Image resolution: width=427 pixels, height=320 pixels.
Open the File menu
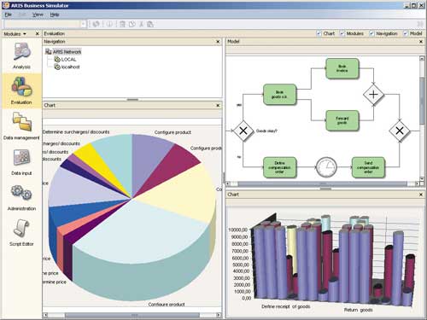[x=8, y=15]
